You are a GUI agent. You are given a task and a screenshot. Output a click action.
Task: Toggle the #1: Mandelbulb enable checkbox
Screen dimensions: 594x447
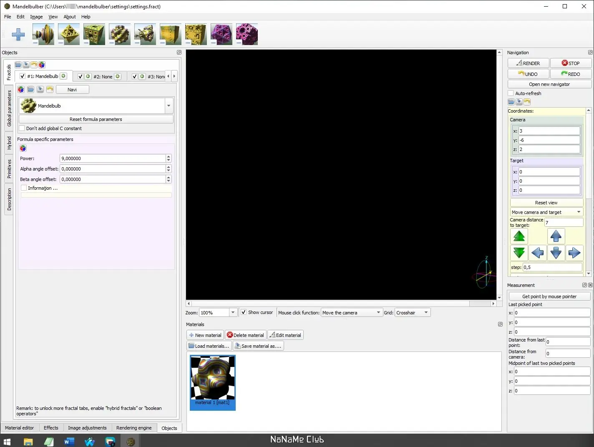tap(23, 76)
